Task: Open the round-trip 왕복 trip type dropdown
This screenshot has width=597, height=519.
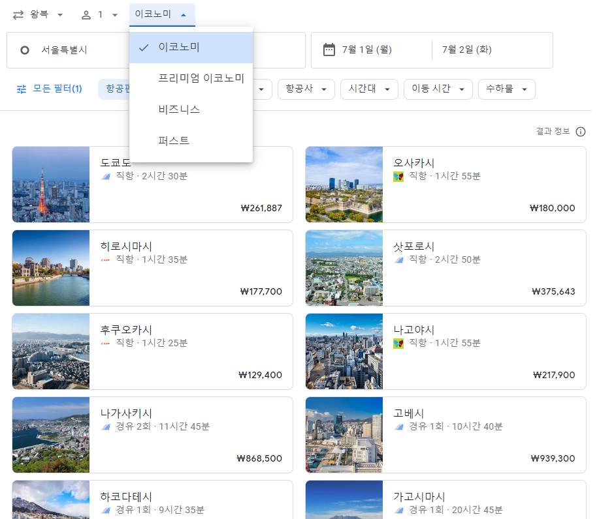Action: pos(38,15)
